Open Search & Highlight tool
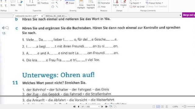 point(91,5)
